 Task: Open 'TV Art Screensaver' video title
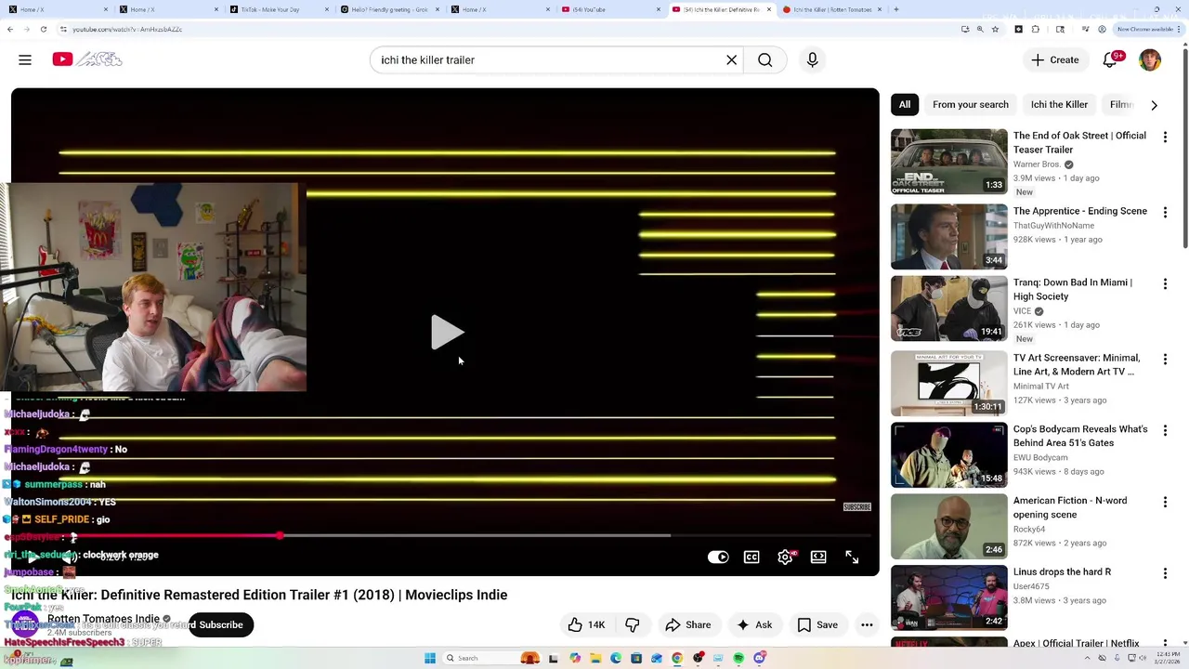1076,364
